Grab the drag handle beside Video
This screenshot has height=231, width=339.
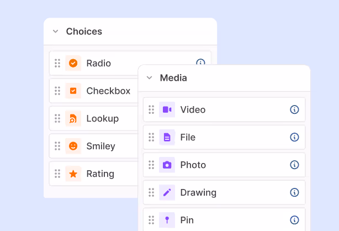click(151, 109)
